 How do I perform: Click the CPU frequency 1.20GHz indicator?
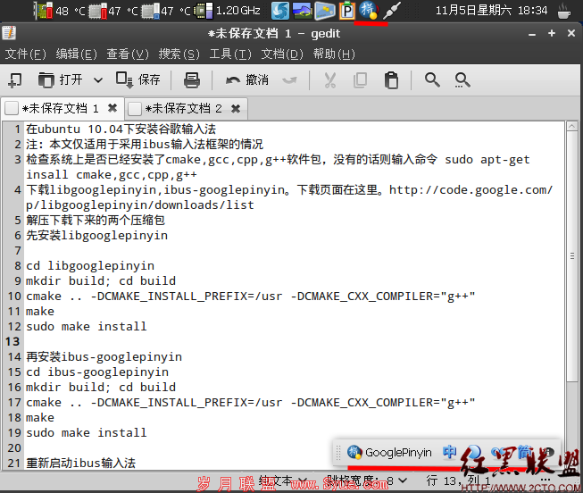(229, 11)
